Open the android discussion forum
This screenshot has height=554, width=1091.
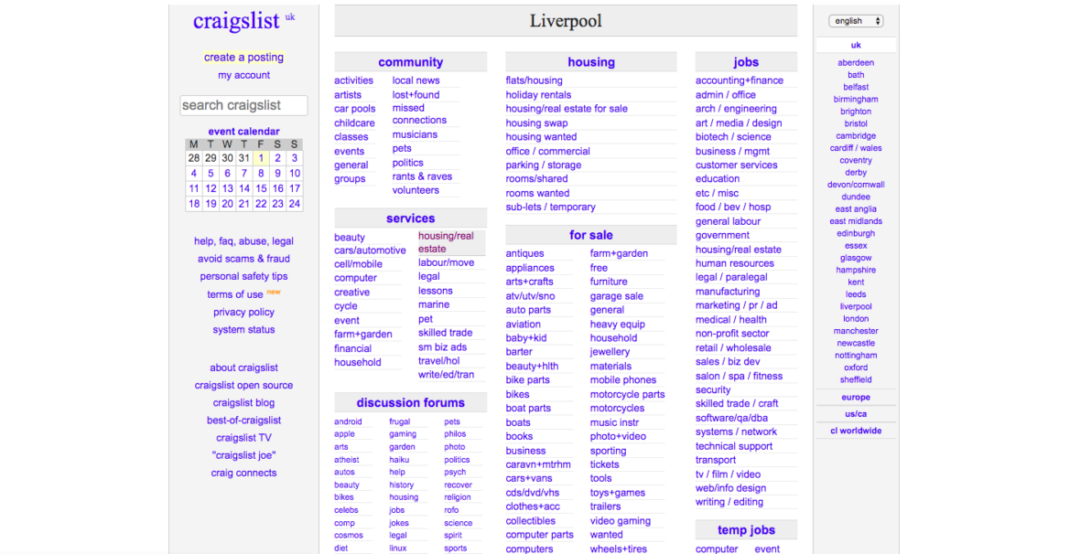tap(348, 422)
